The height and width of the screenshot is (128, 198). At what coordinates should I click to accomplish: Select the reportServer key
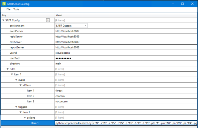click(x=17, y=47)
